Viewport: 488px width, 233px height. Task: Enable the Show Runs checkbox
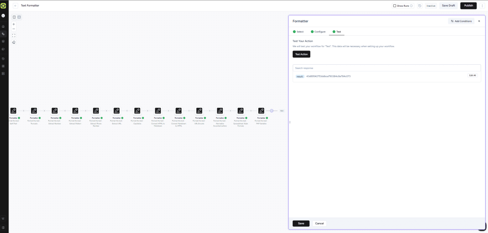[x=394, y=6]
